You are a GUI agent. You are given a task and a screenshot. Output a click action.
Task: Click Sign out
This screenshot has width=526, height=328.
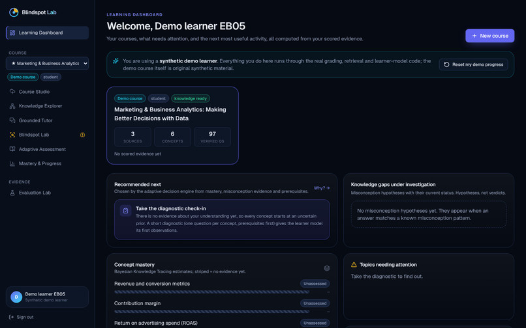tap(21, 317)
